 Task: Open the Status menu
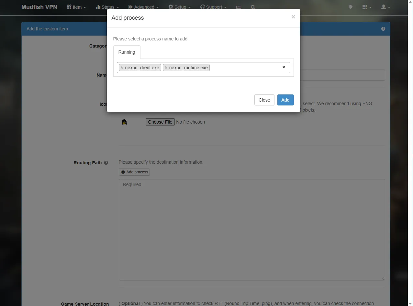[107, 7]
